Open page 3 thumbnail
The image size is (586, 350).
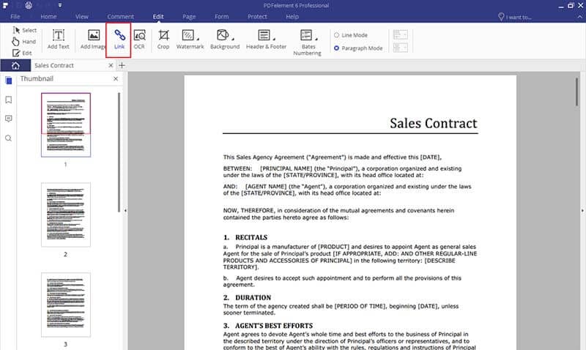[x=66, y=305]
